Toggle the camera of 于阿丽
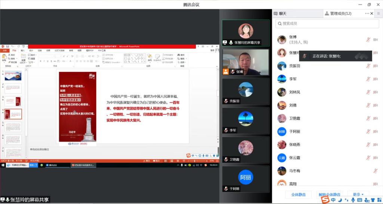 (376, 131)
